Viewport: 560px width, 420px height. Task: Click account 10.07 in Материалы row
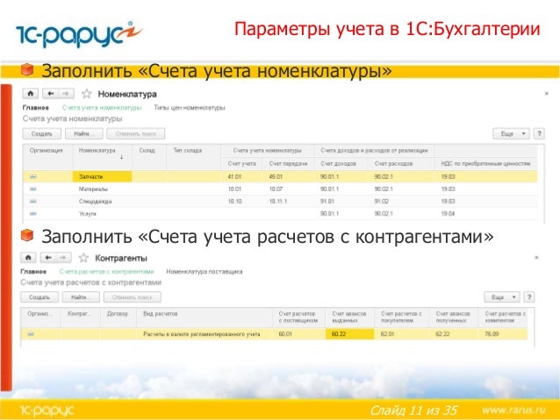coord(276,189)
